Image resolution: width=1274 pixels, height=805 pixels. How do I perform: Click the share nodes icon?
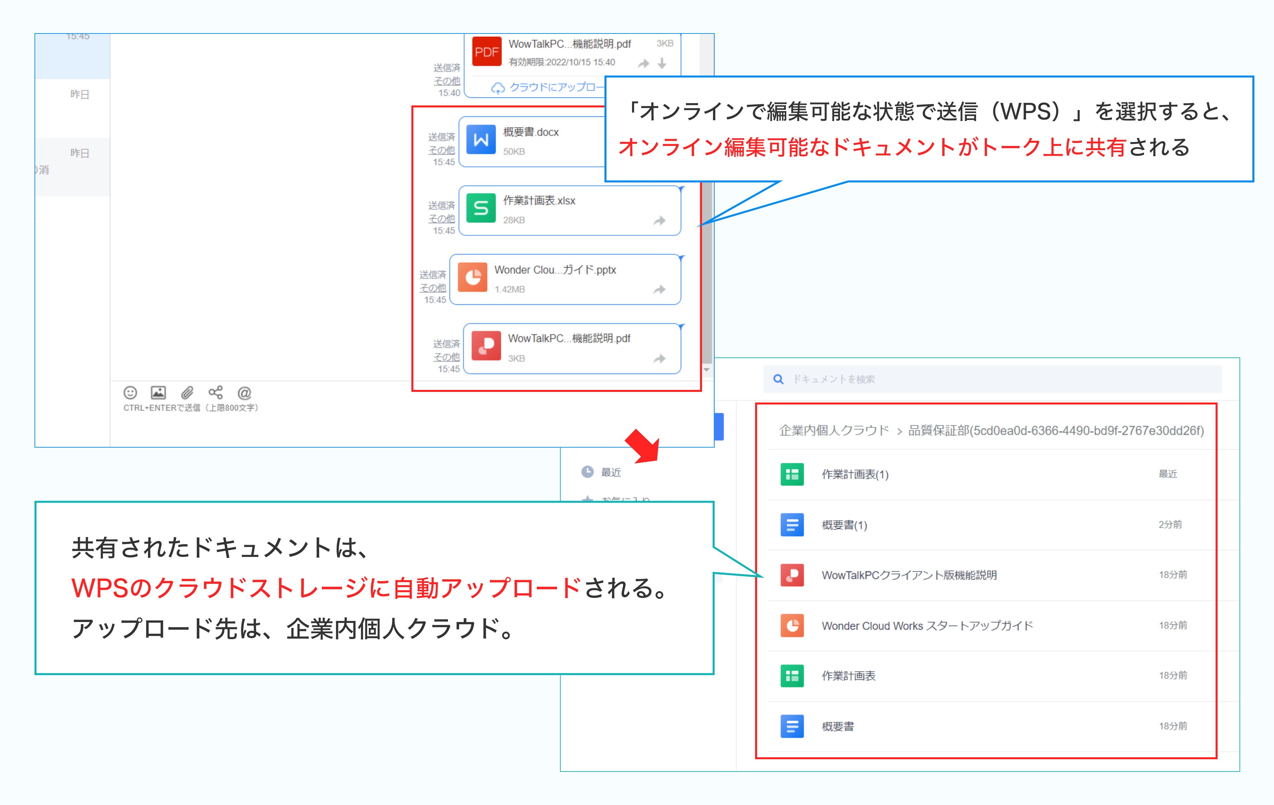coord(215,393)
